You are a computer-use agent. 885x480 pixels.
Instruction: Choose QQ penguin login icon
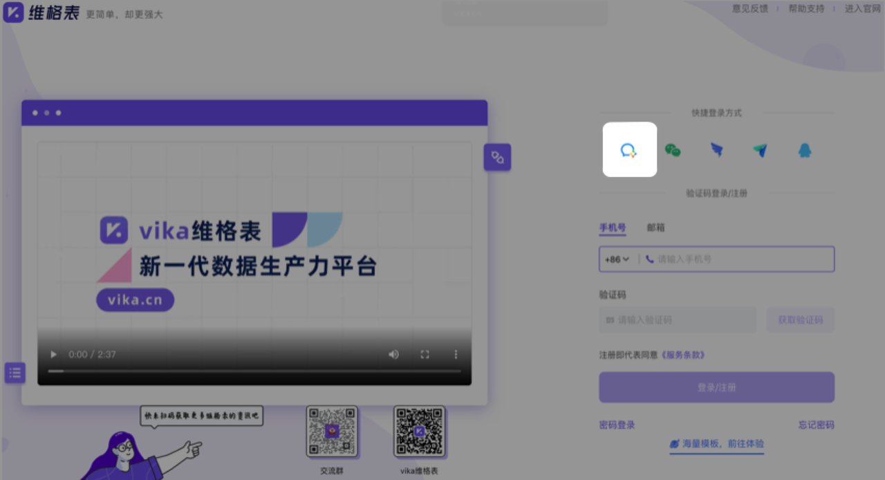[x=805, y=150]
